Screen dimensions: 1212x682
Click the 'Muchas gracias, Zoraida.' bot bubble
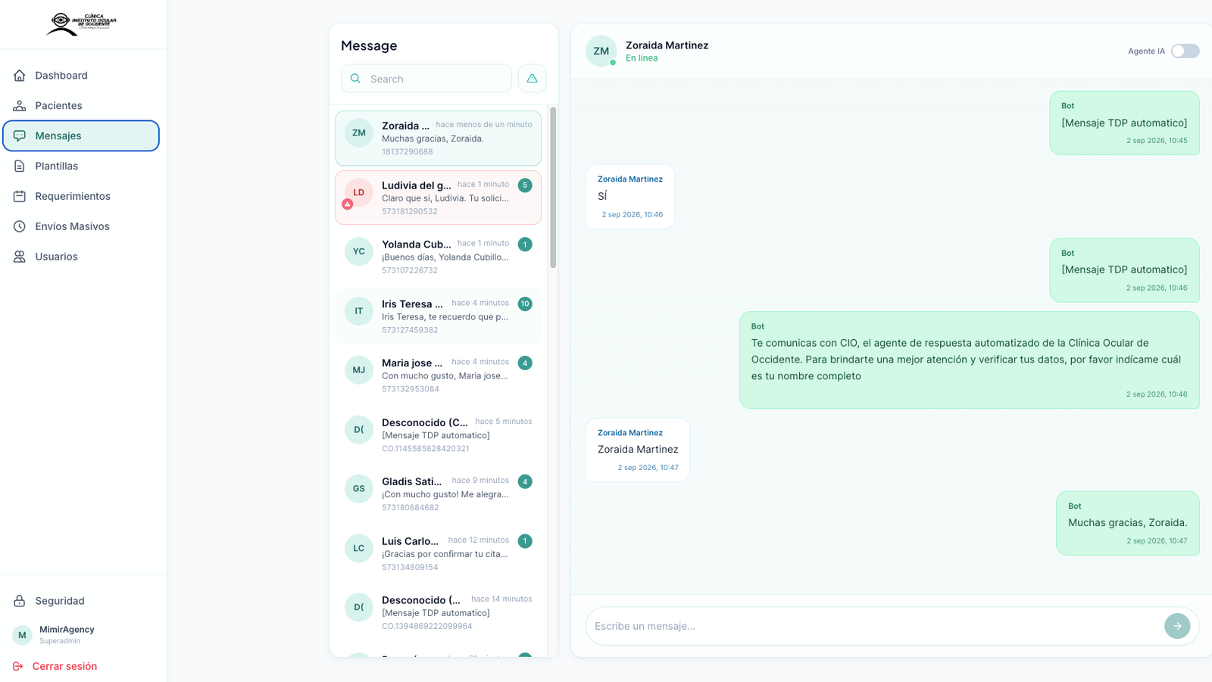pyautogui.click(x=1127, y=523)
